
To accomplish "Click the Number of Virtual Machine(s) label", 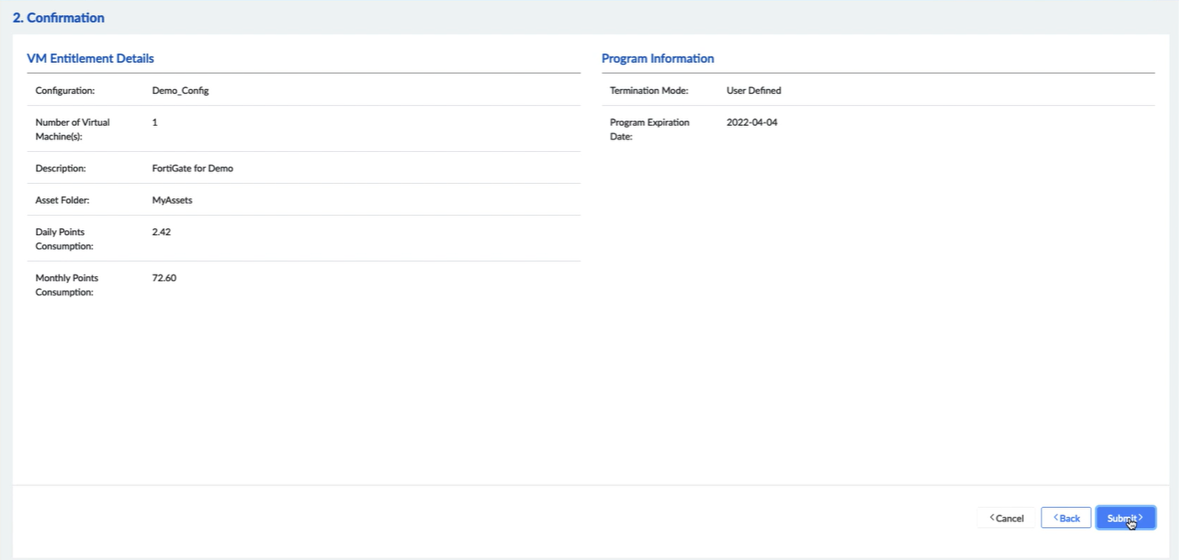I will [72, 129].
